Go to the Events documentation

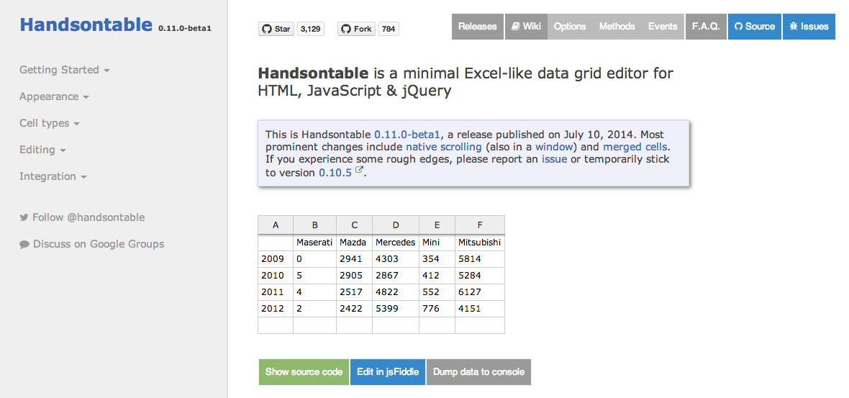point(663,27)
